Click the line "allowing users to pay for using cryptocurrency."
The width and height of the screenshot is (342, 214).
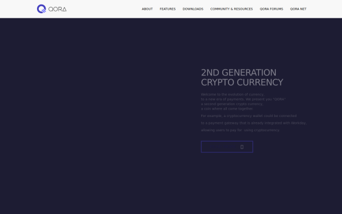240,130
